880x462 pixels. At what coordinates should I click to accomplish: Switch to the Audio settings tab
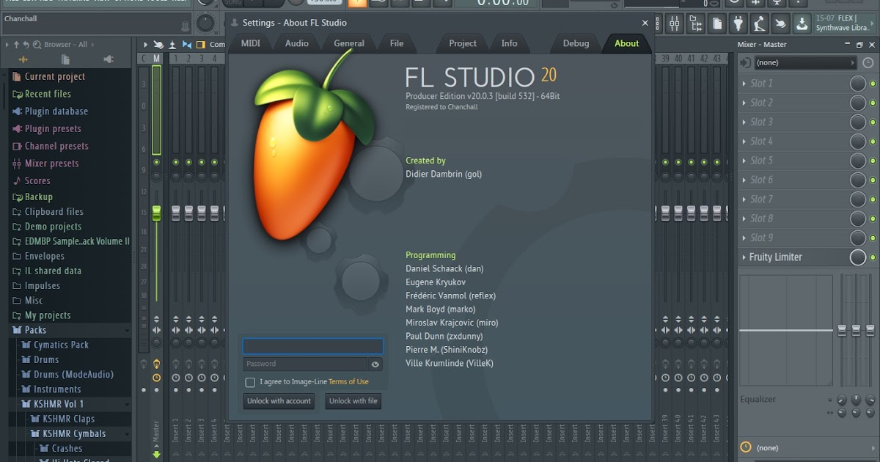(x=297, y=43)
